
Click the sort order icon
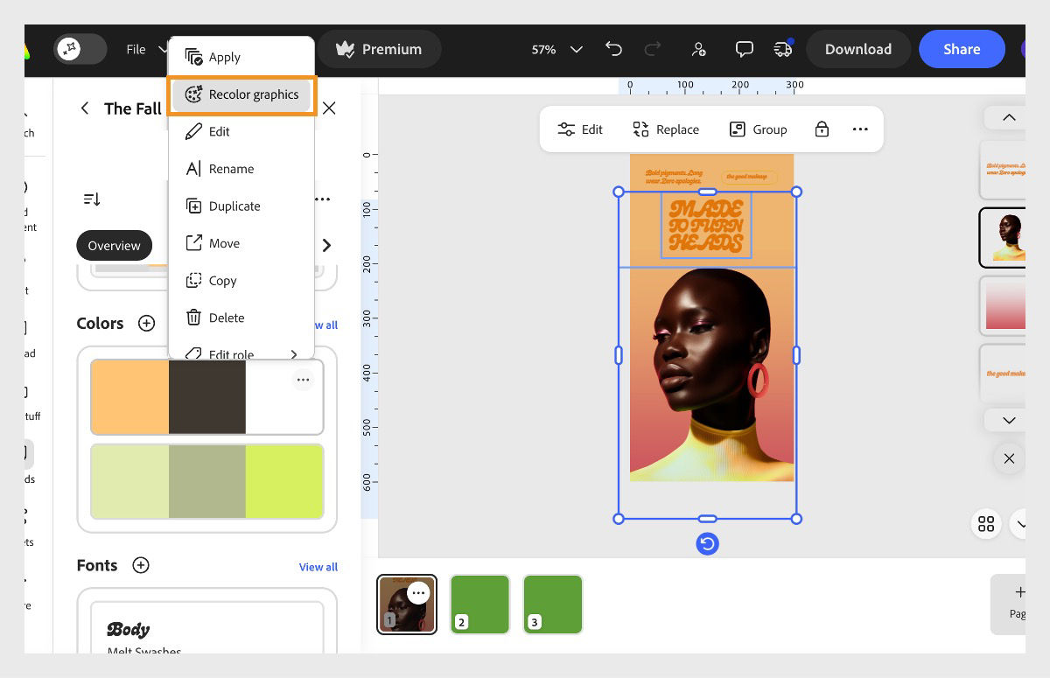click(x=92, y=199)
